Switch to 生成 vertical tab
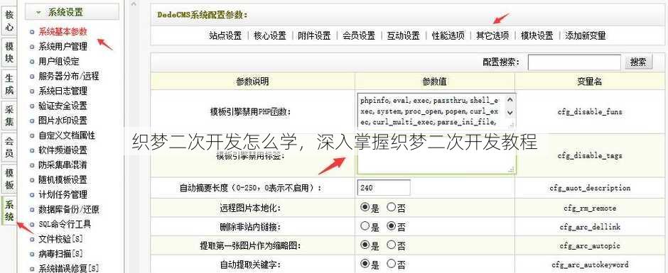Screen dimensions: 668x273 (x=9, y=84)
